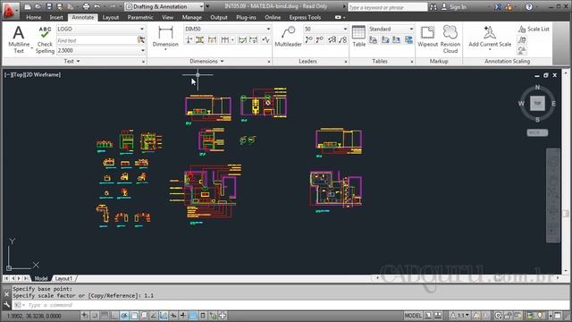This screenshot has height=322, width=572.
Task: Insert a Table with the Table tool
Action: 358,37
